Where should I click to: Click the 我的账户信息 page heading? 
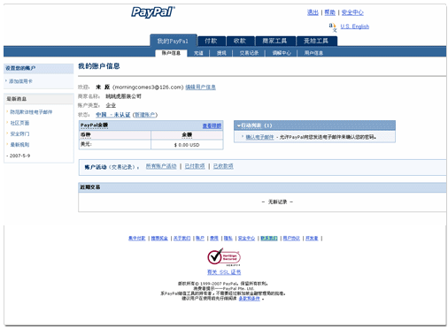point(99,66)
